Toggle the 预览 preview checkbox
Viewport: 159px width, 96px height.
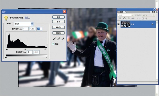coord(53,44)
